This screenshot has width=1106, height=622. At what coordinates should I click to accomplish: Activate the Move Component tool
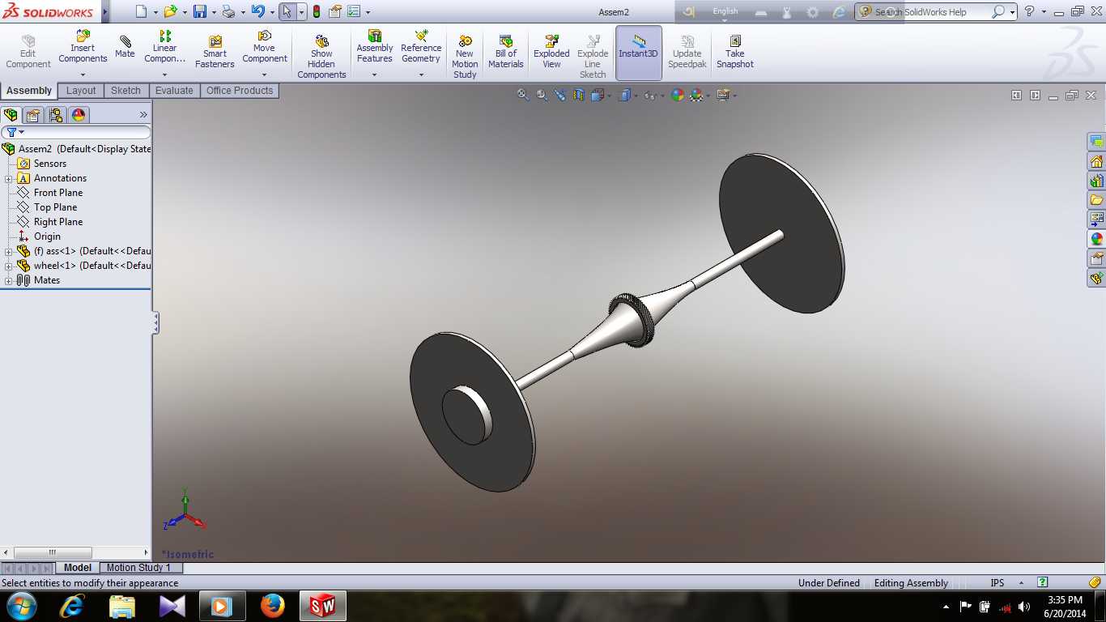point(264,47)
